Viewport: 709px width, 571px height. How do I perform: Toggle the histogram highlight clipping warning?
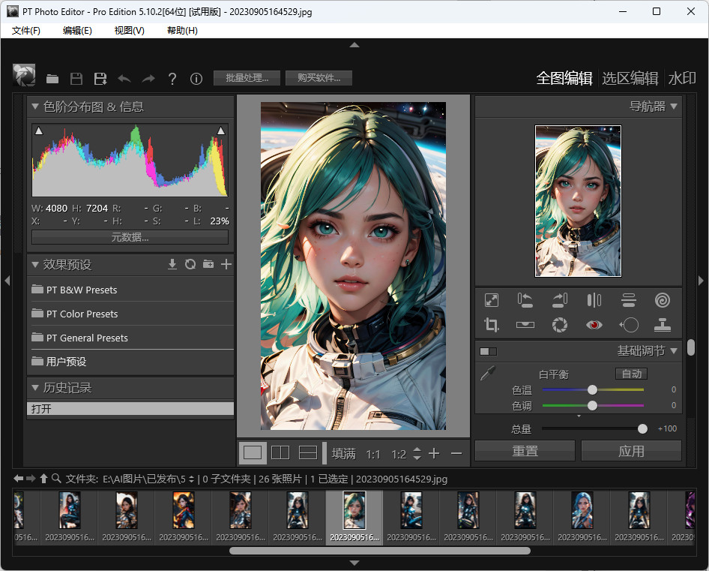click(x=221, y=131)
